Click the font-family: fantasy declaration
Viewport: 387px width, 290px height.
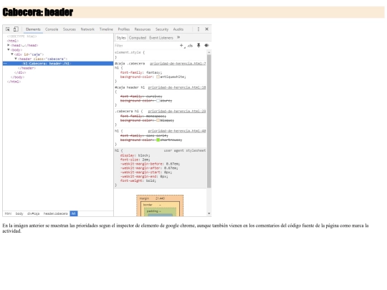[141, 72]
